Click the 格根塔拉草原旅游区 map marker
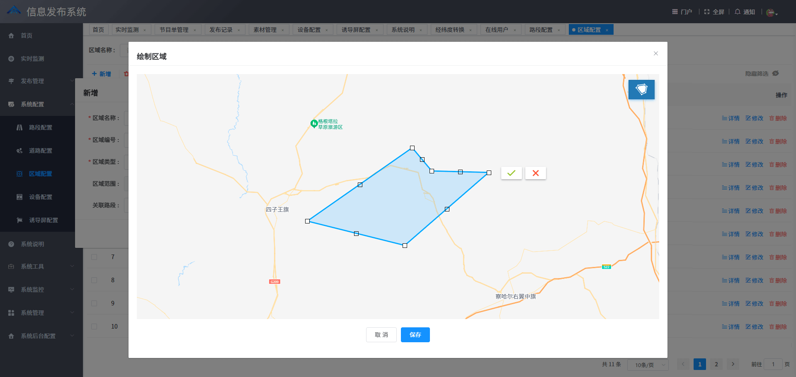The image size is (796, 377). tap(314, 123)
